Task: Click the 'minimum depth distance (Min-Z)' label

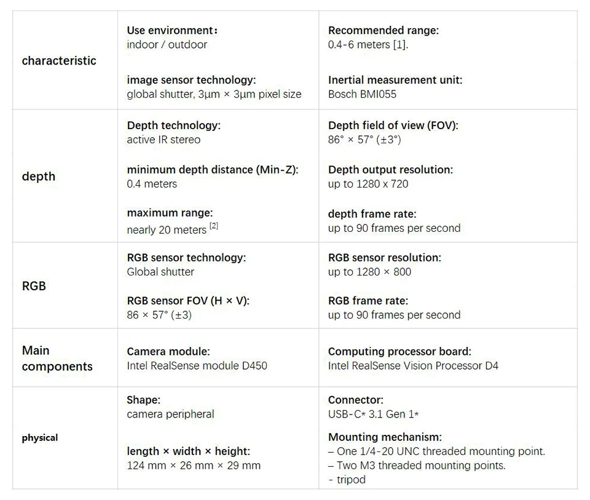Action: tap(212, 170)
